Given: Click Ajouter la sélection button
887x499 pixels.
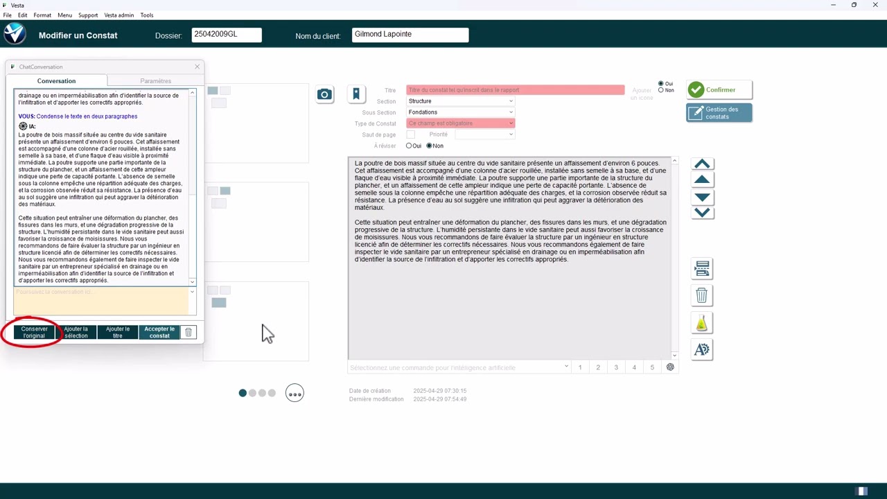Looking at the screenshot, I should click(x=76, y=333).
